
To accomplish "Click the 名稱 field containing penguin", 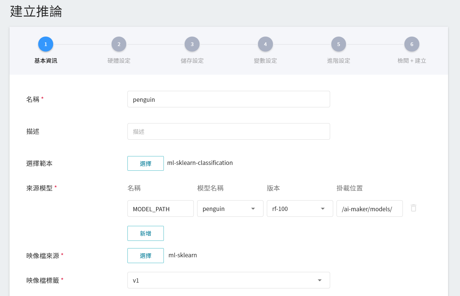I will pos(228,99).
